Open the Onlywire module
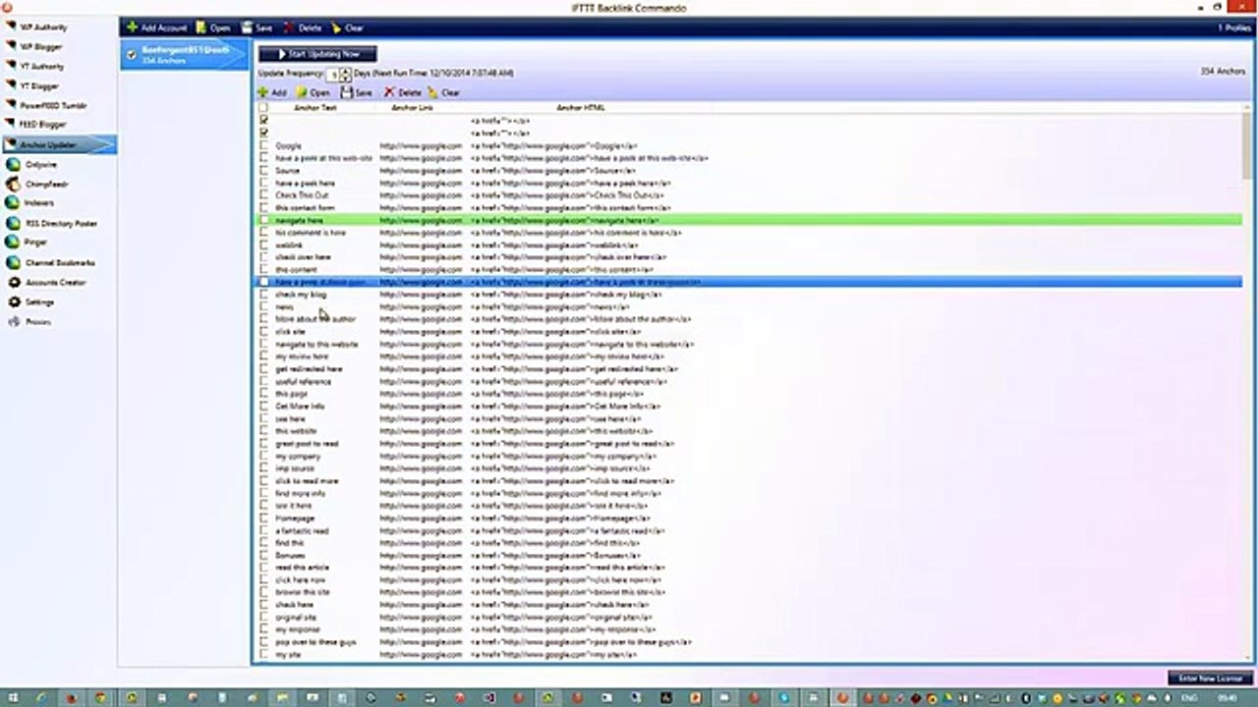The width and height of the screenshot is (1258, 707). point(41,164)
